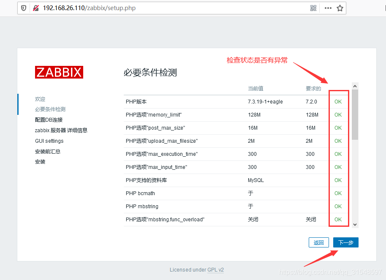Click the post_max_size option row label

click(x=155, y=128)
